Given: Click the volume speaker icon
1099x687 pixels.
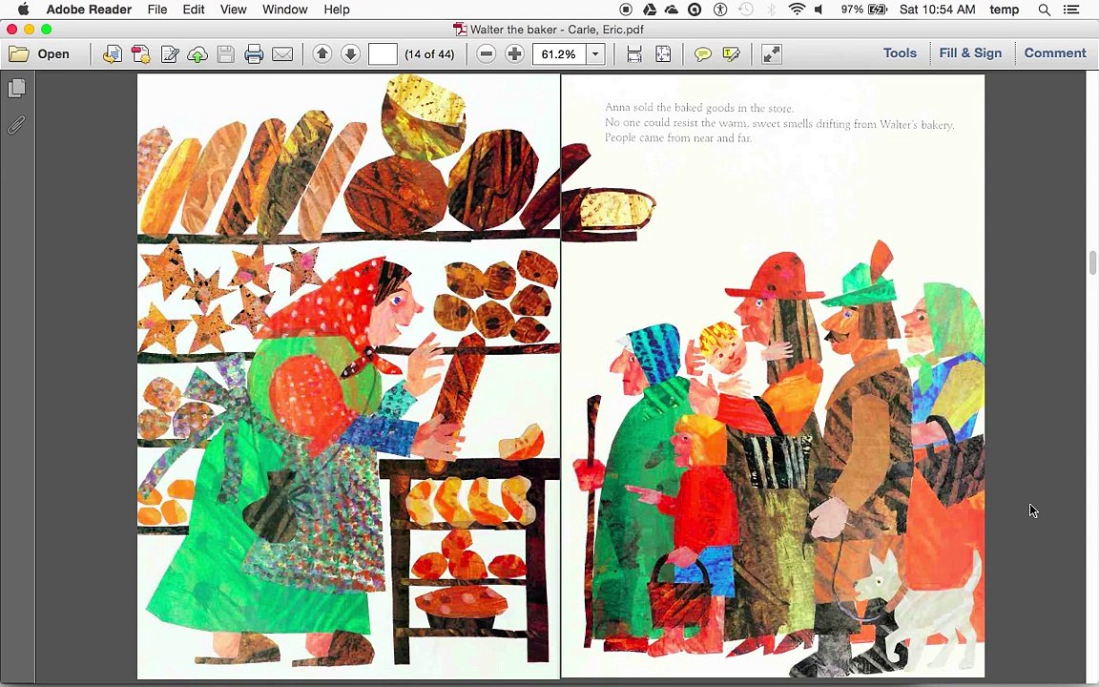Looking at the screenshot, I should pos(819,10).
